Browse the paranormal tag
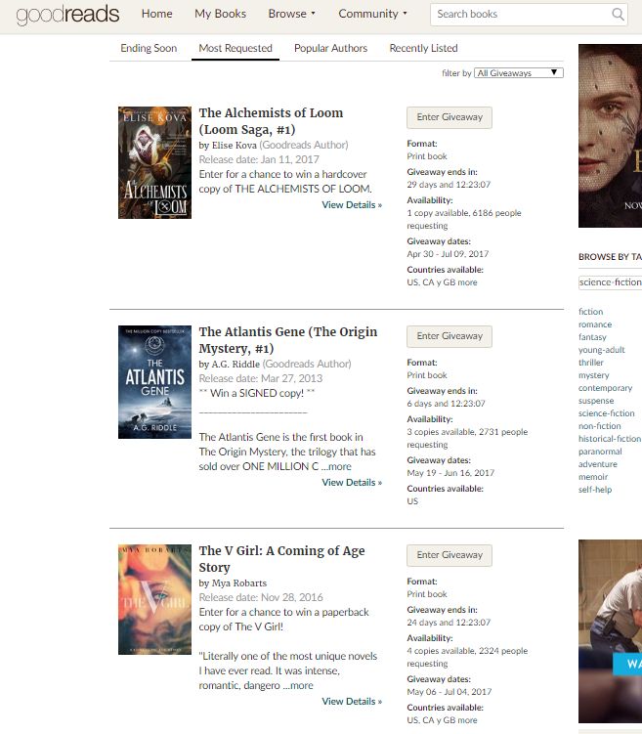642x734 pixels. click(600, 452)
